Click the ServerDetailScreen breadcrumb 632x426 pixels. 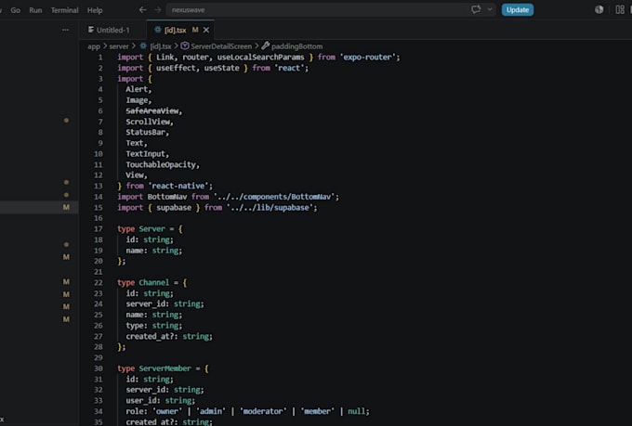coord(221,46)
